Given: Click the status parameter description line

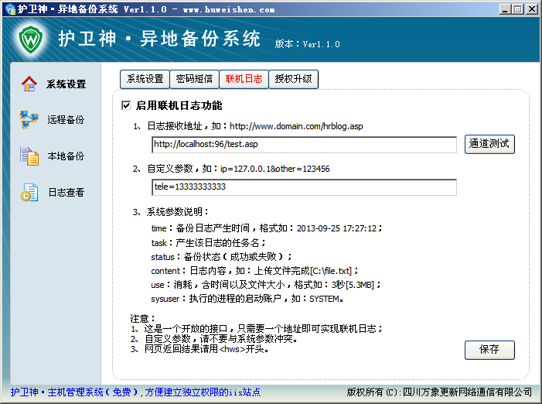Looking at the screenshot, I should tap(221, 257).
